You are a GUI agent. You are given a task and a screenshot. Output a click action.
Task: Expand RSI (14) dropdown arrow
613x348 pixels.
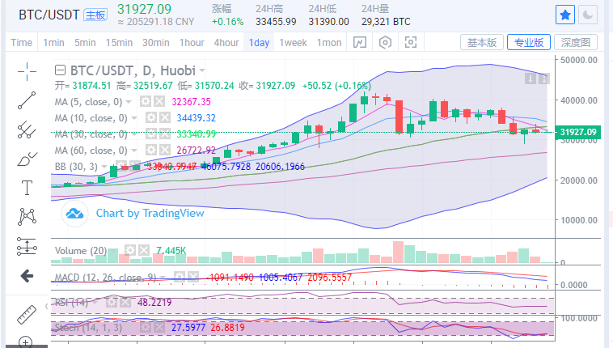(95, 303)
